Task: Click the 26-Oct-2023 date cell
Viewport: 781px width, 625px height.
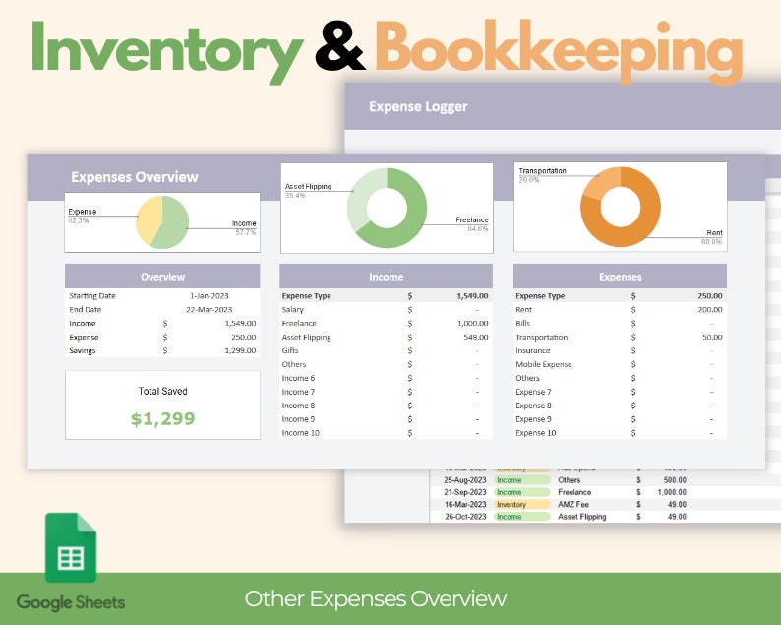Action: click(464, 517)
